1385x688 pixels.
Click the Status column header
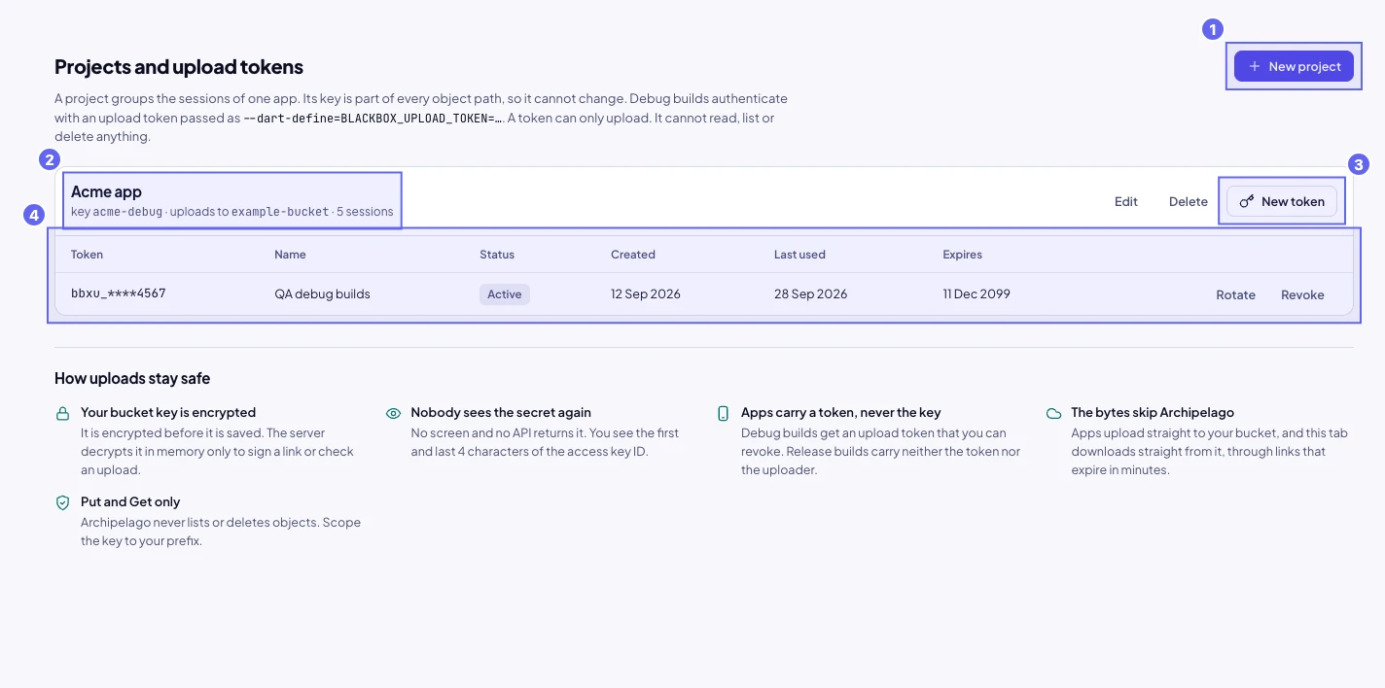click(497, 255)
